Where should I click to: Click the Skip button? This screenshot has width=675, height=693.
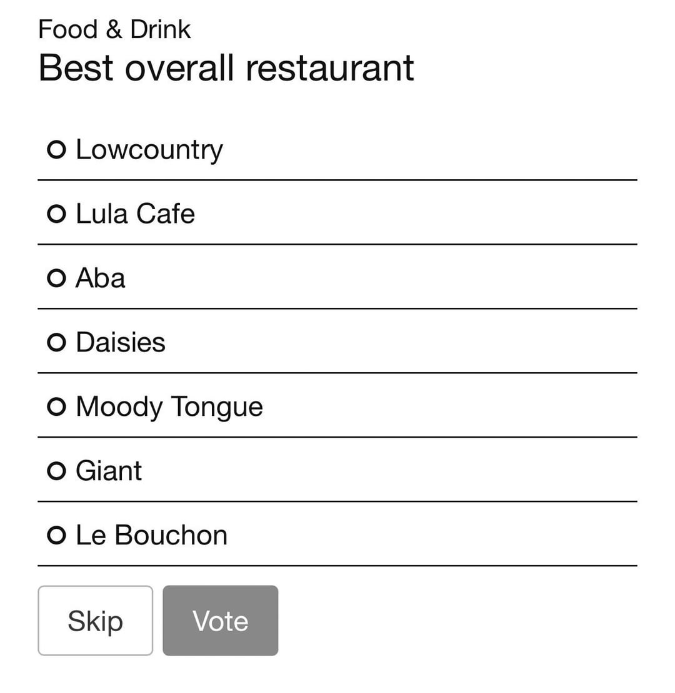tap(95, 621)
